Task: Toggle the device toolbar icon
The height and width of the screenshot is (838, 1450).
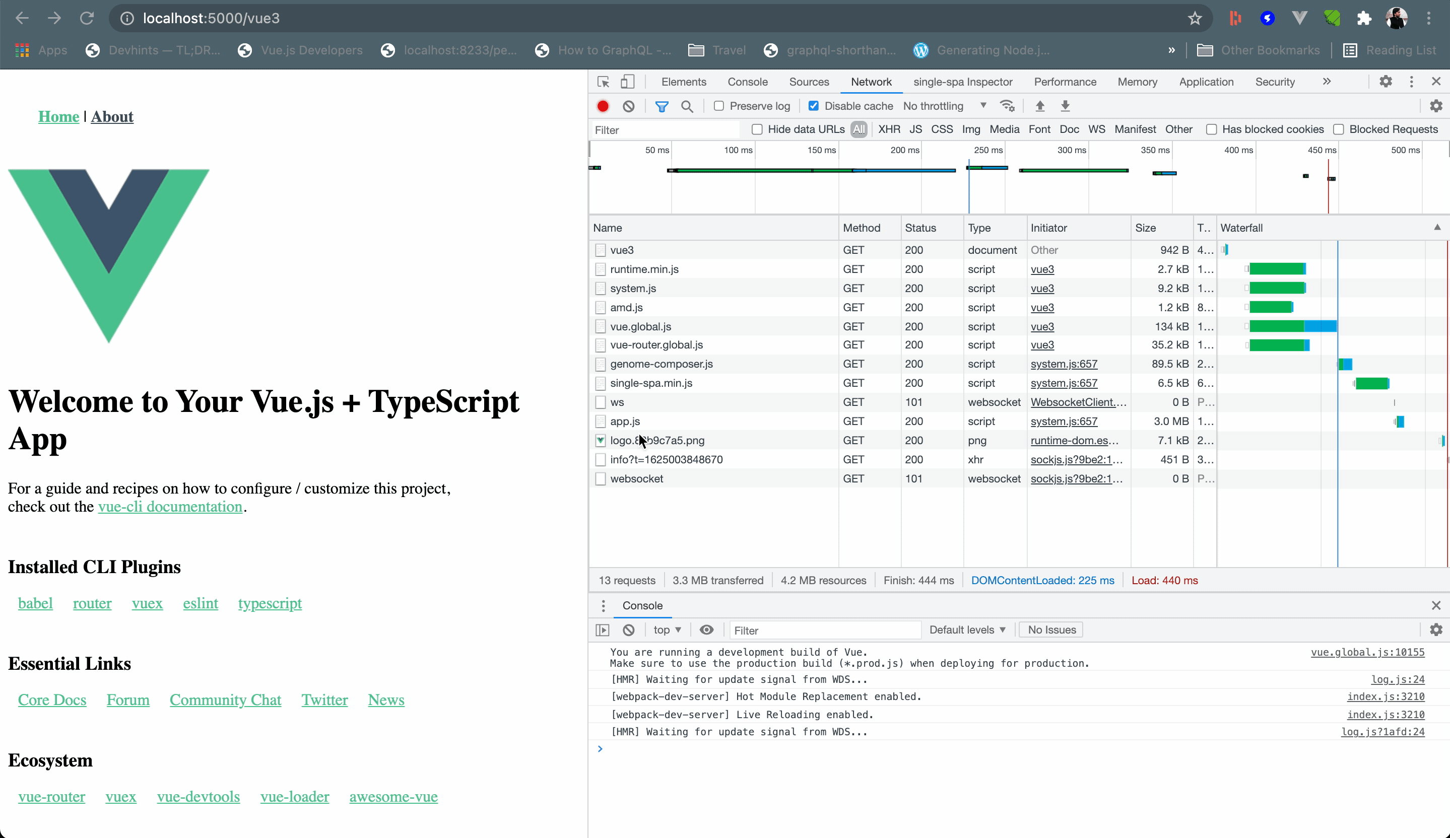Action: (627, 82)
